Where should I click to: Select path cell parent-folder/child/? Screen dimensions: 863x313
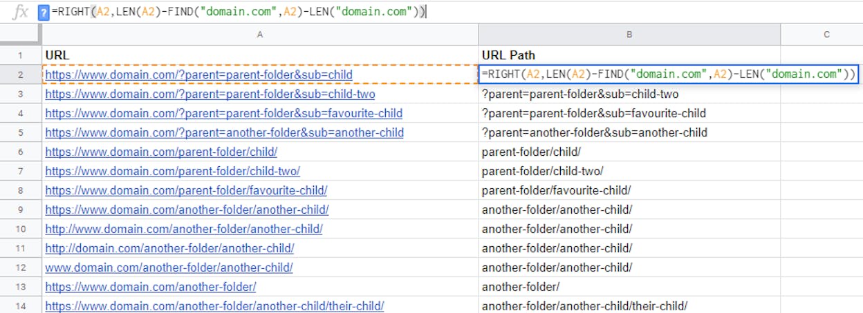pyautogui.click(x=629, y=152)
